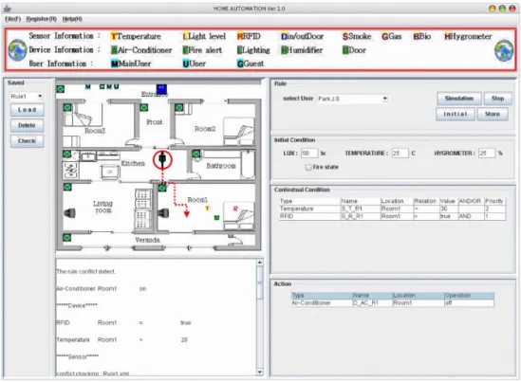Click the S_R_R1 name cell
This screenshot has width=521, height=382.
pos(361,216)
